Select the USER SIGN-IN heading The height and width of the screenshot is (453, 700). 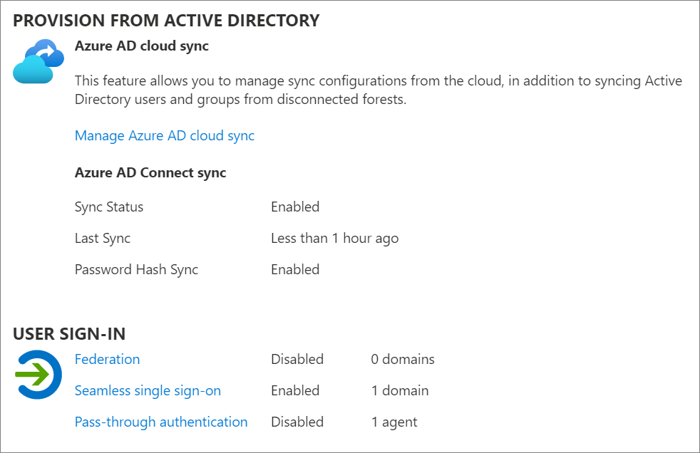tap(69, 334)
